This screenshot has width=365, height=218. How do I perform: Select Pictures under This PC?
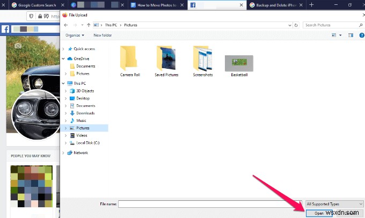click(x=83, y=128)
